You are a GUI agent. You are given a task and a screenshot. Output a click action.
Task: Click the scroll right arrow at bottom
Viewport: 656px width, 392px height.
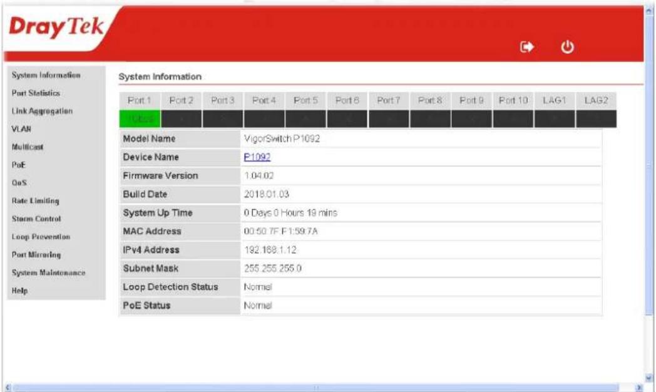click(x=639, y=388)
